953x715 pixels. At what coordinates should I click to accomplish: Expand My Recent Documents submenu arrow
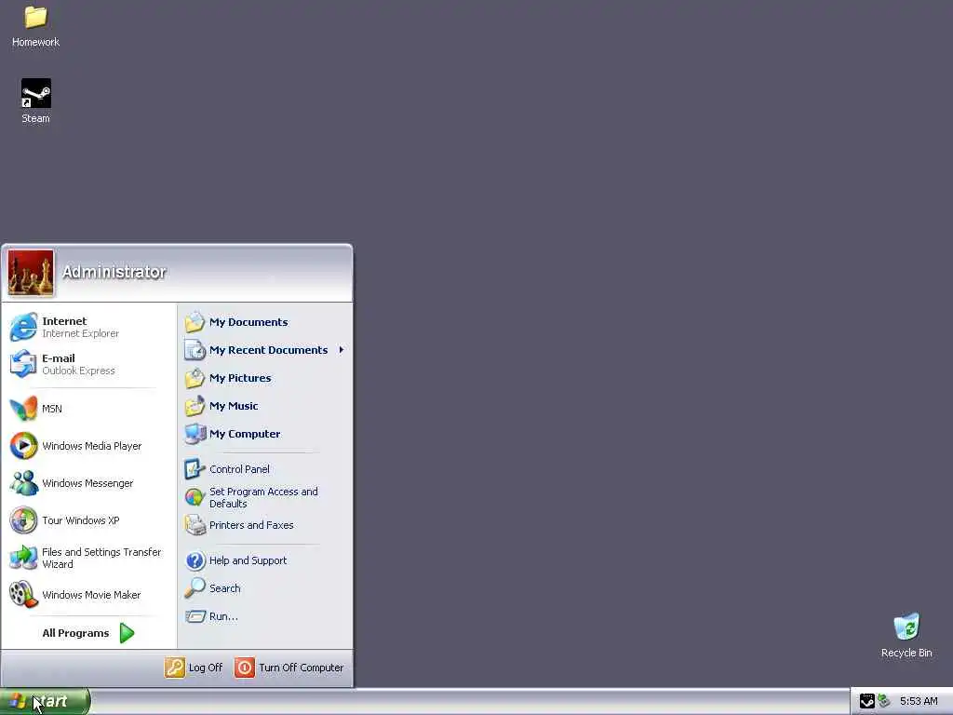click(342, 350)
